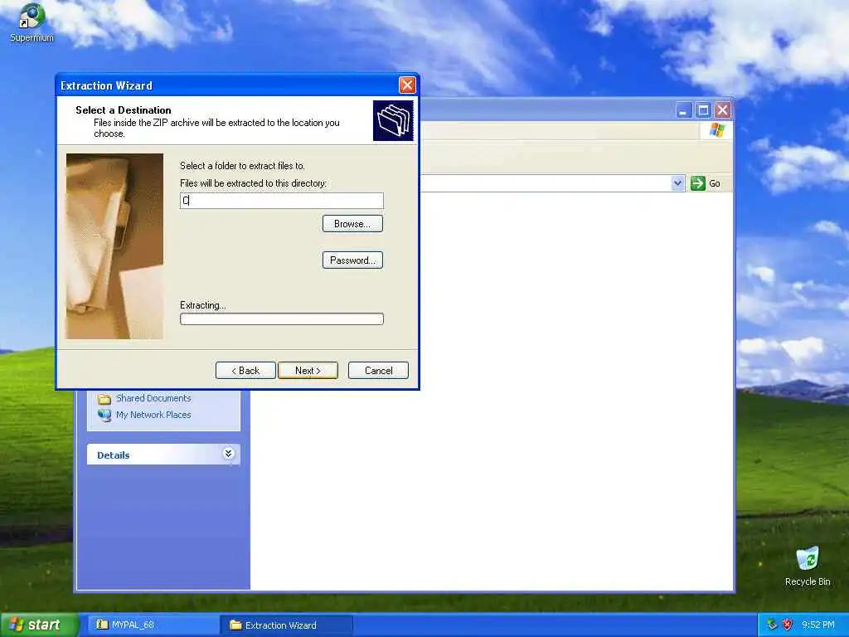Click the red security shield tray icon
The width and height of the screenshot is (849, 637).
788,625
